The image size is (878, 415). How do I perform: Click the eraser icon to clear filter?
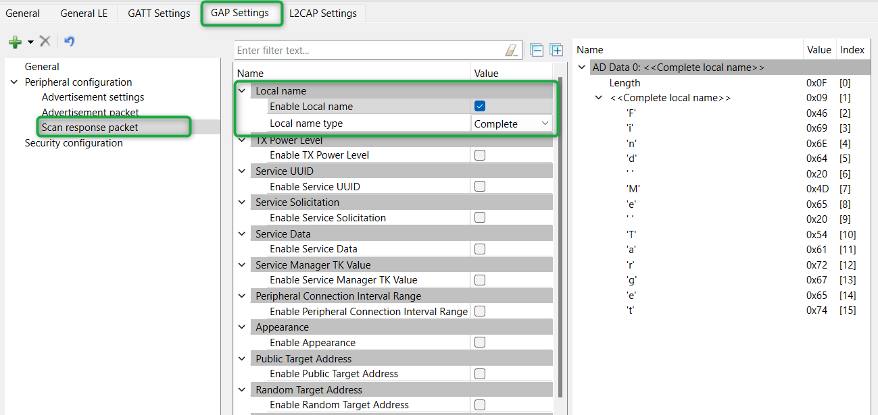click(x=512, y=51)
